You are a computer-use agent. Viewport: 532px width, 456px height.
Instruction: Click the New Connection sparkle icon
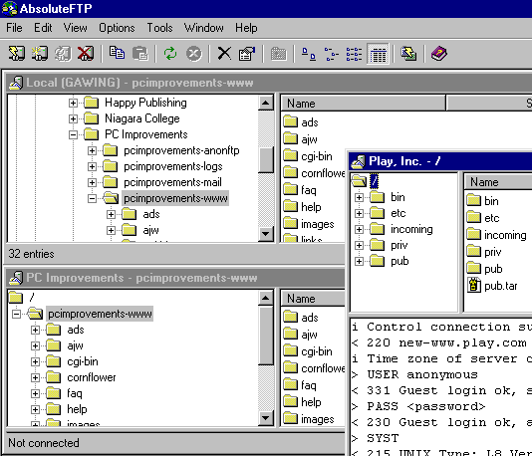(40, 54)
